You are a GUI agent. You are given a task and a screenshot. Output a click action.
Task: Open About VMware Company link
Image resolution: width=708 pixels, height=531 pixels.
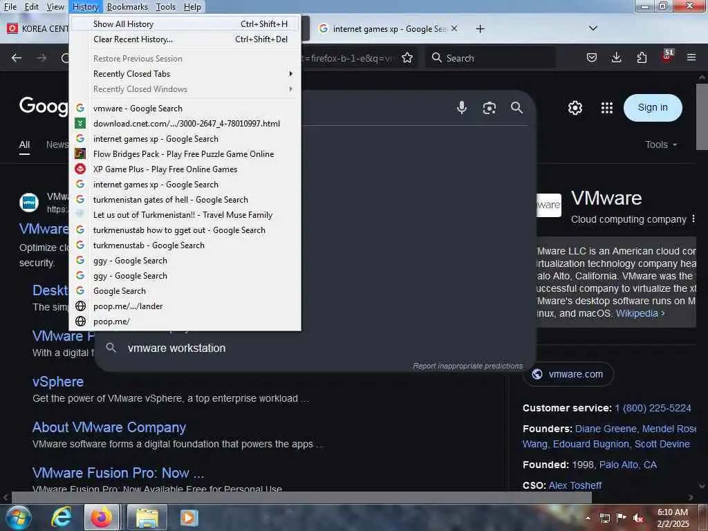(109, 427)
